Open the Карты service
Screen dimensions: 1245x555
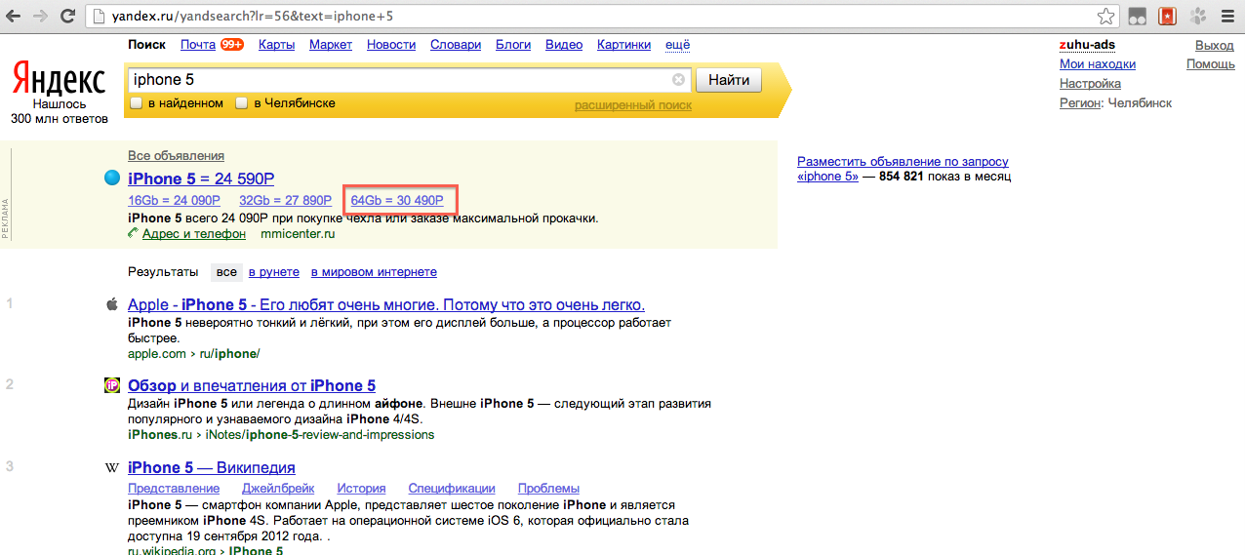tap(277, 45)
